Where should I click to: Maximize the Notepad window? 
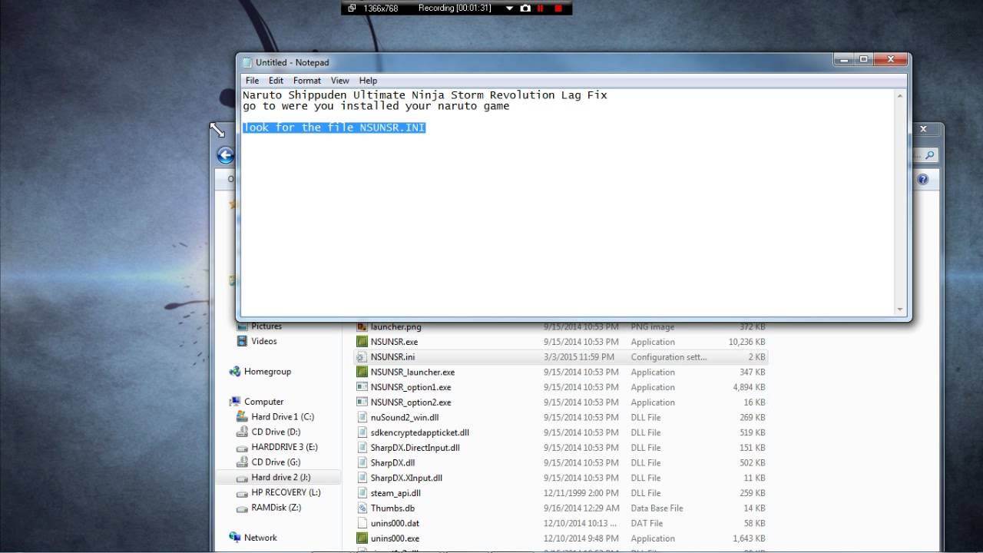tap(863, 59)
